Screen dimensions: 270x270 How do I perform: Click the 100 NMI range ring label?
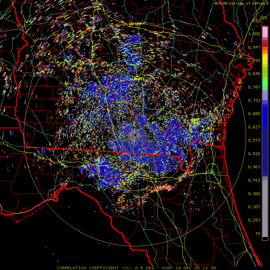coord(135,24)
